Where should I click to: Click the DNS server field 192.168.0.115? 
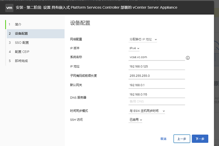(x=157, y=95)
